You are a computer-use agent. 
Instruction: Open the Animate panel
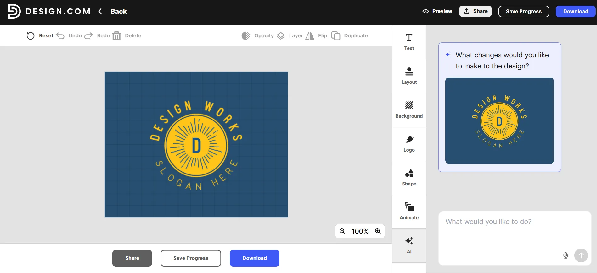click(409, 211)
